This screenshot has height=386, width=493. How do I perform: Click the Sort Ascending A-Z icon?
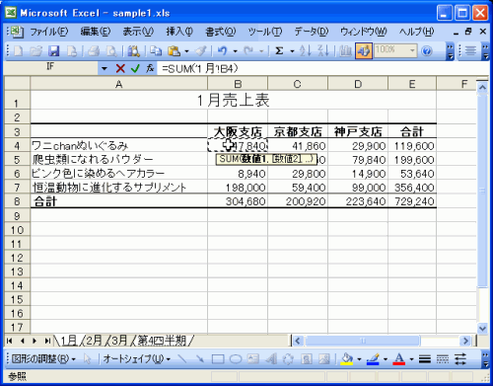coord(305,50)
